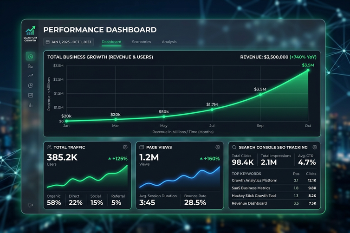Select the Oct end data point on chart
Screen dimensions: 350x233
click(308, 70)
